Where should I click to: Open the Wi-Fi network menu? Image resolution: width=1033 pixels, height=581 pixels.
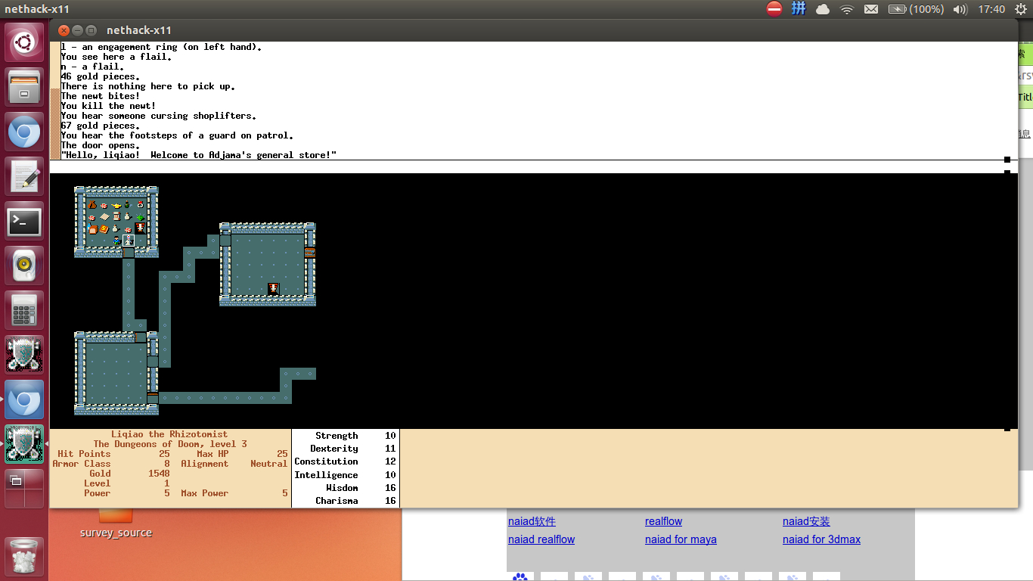pos(847,9)
